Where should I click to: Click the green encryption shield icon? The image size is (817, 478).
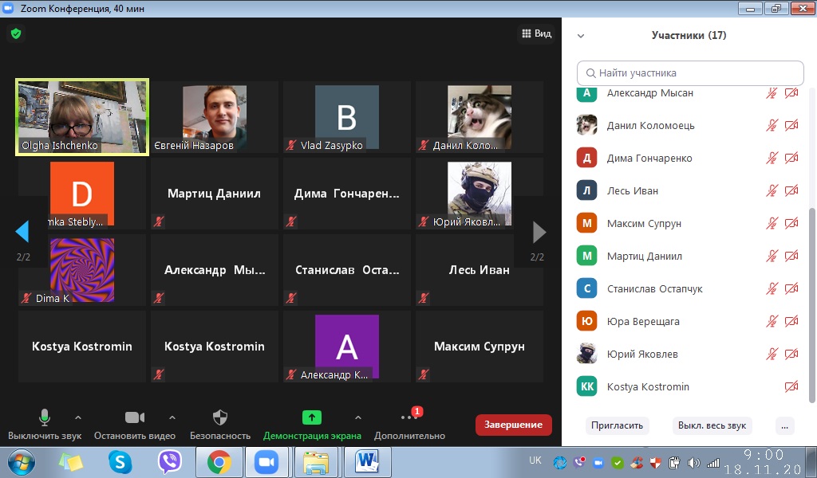pos(16,33)
